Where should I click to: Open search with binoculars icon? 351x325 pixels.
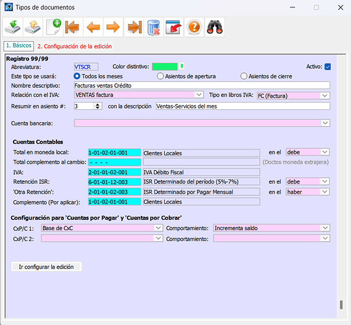click(x=215, y=27)
